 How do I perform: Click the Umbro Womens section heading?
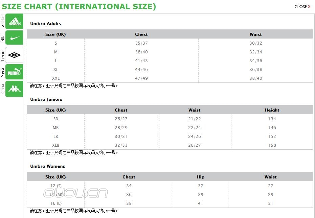tap(48, 166)
